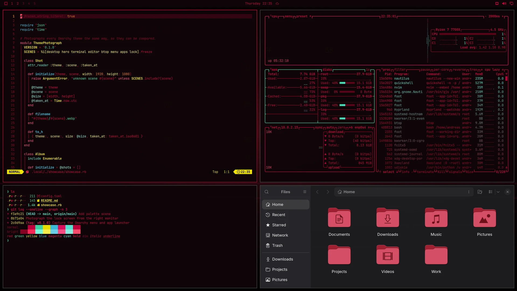517x291 pixels.
Task: Click the nautilus process row in btop
Action: click(x=441, y=79)
